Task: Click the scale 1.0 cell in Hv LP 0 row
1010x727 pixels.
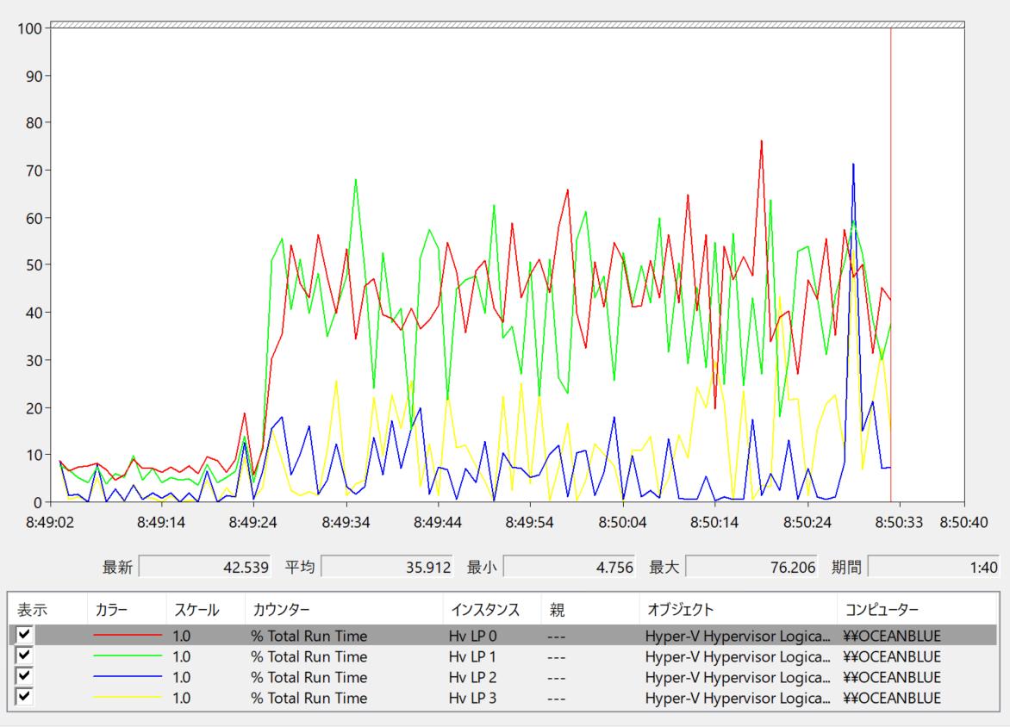Action: 181,637
